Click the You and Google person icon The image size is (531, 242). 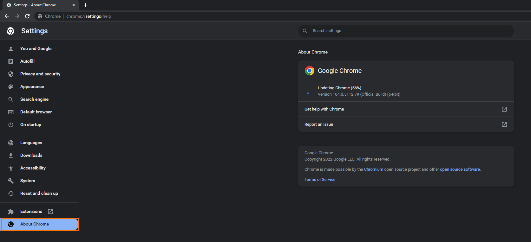tap(11, 48)
